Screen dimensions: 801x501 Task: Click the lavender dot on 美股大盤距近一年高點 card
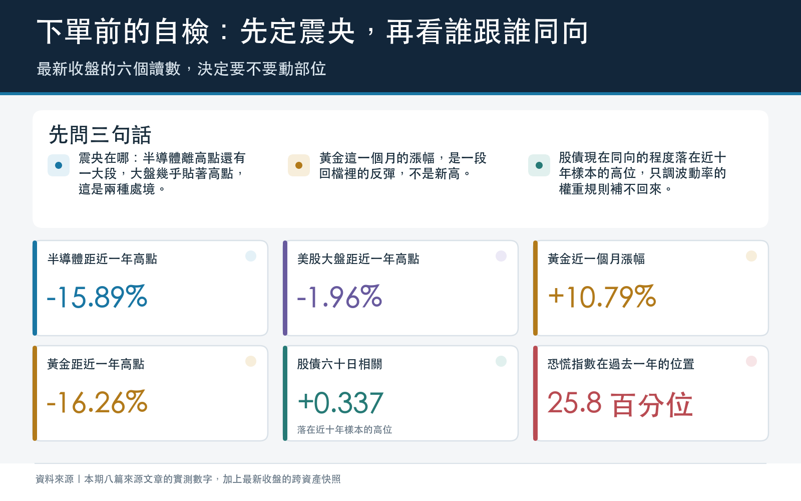pos(501,256)
